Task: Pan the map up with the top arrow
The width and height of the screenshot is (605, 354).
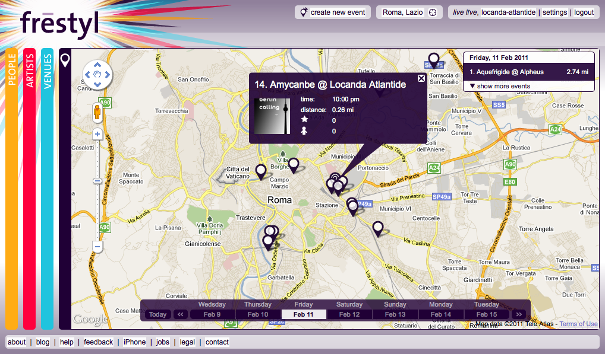Action: (97, 65)
